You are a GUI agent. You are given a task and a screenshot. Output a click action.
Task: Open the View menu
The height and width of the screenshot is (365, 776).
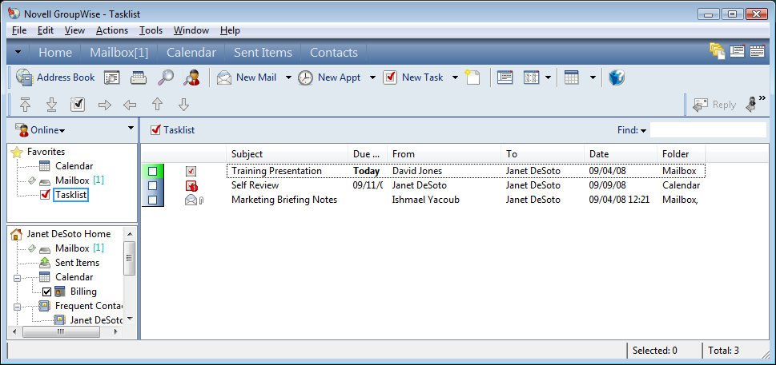[x=74, y=30]
